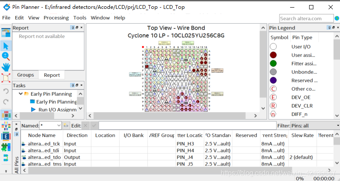Viewport: 340px width, 181px height.
Task: Click the globe icon beside search box
Action: [337, 19]
